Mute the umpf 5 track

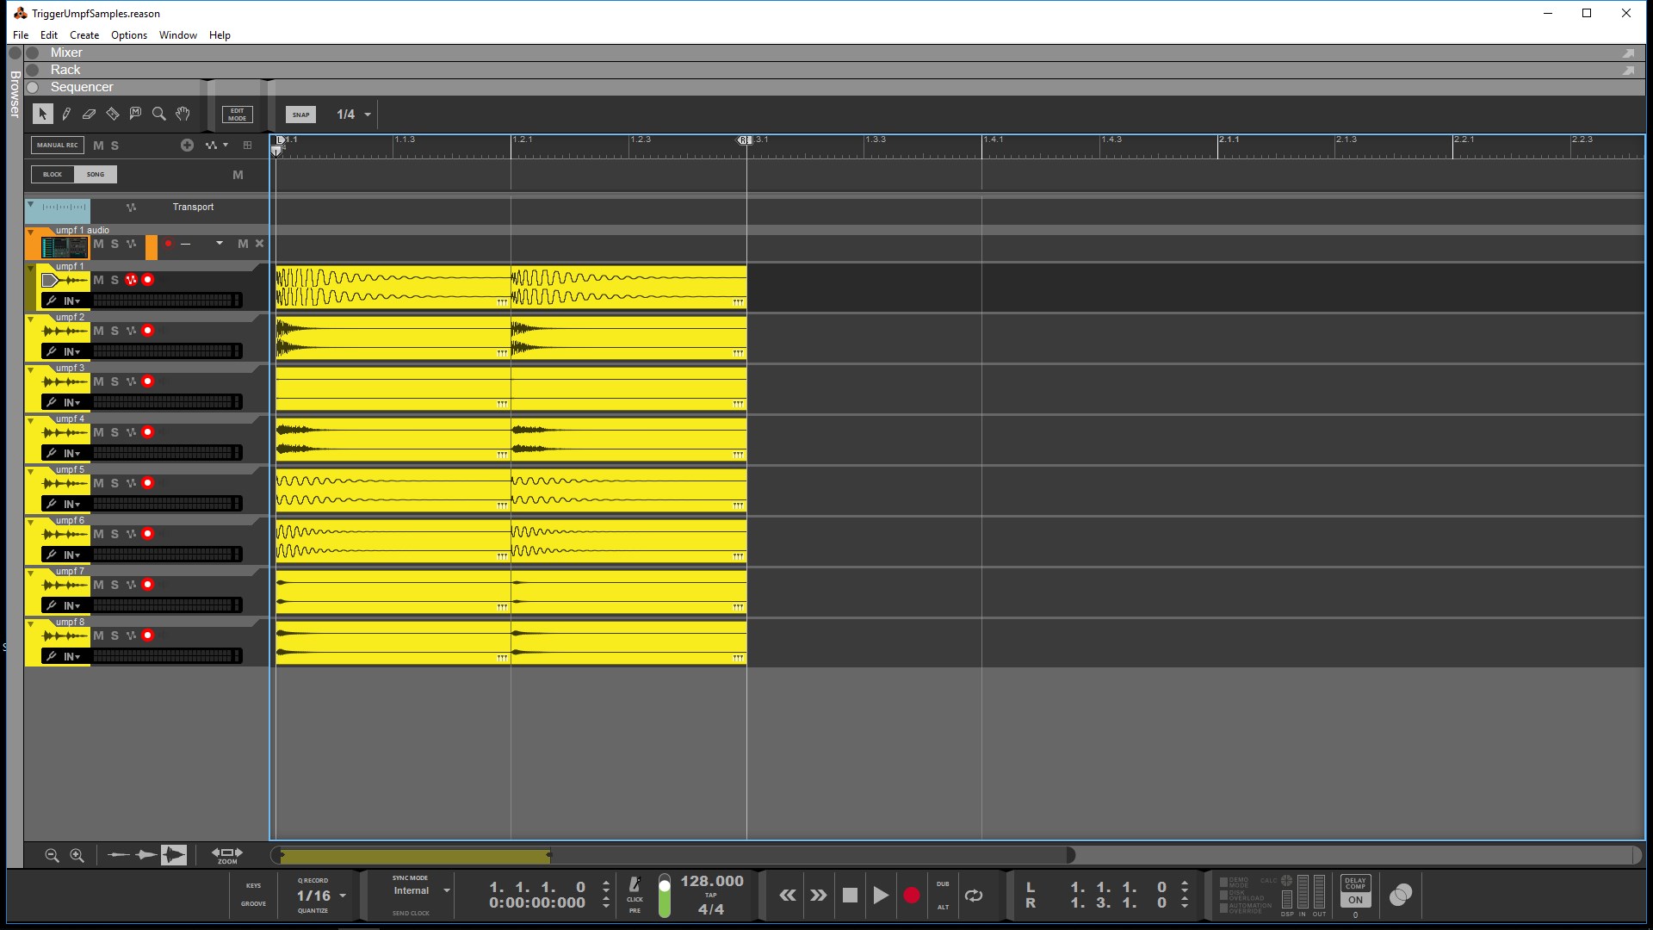point(98,483)
